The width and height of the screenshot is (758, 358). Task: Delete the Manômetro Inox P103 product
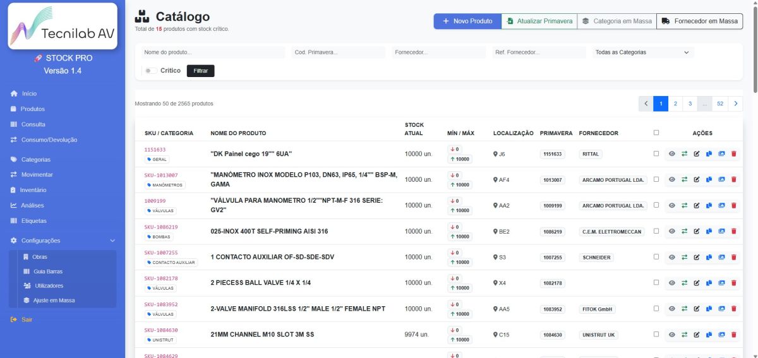coord(733,179)
